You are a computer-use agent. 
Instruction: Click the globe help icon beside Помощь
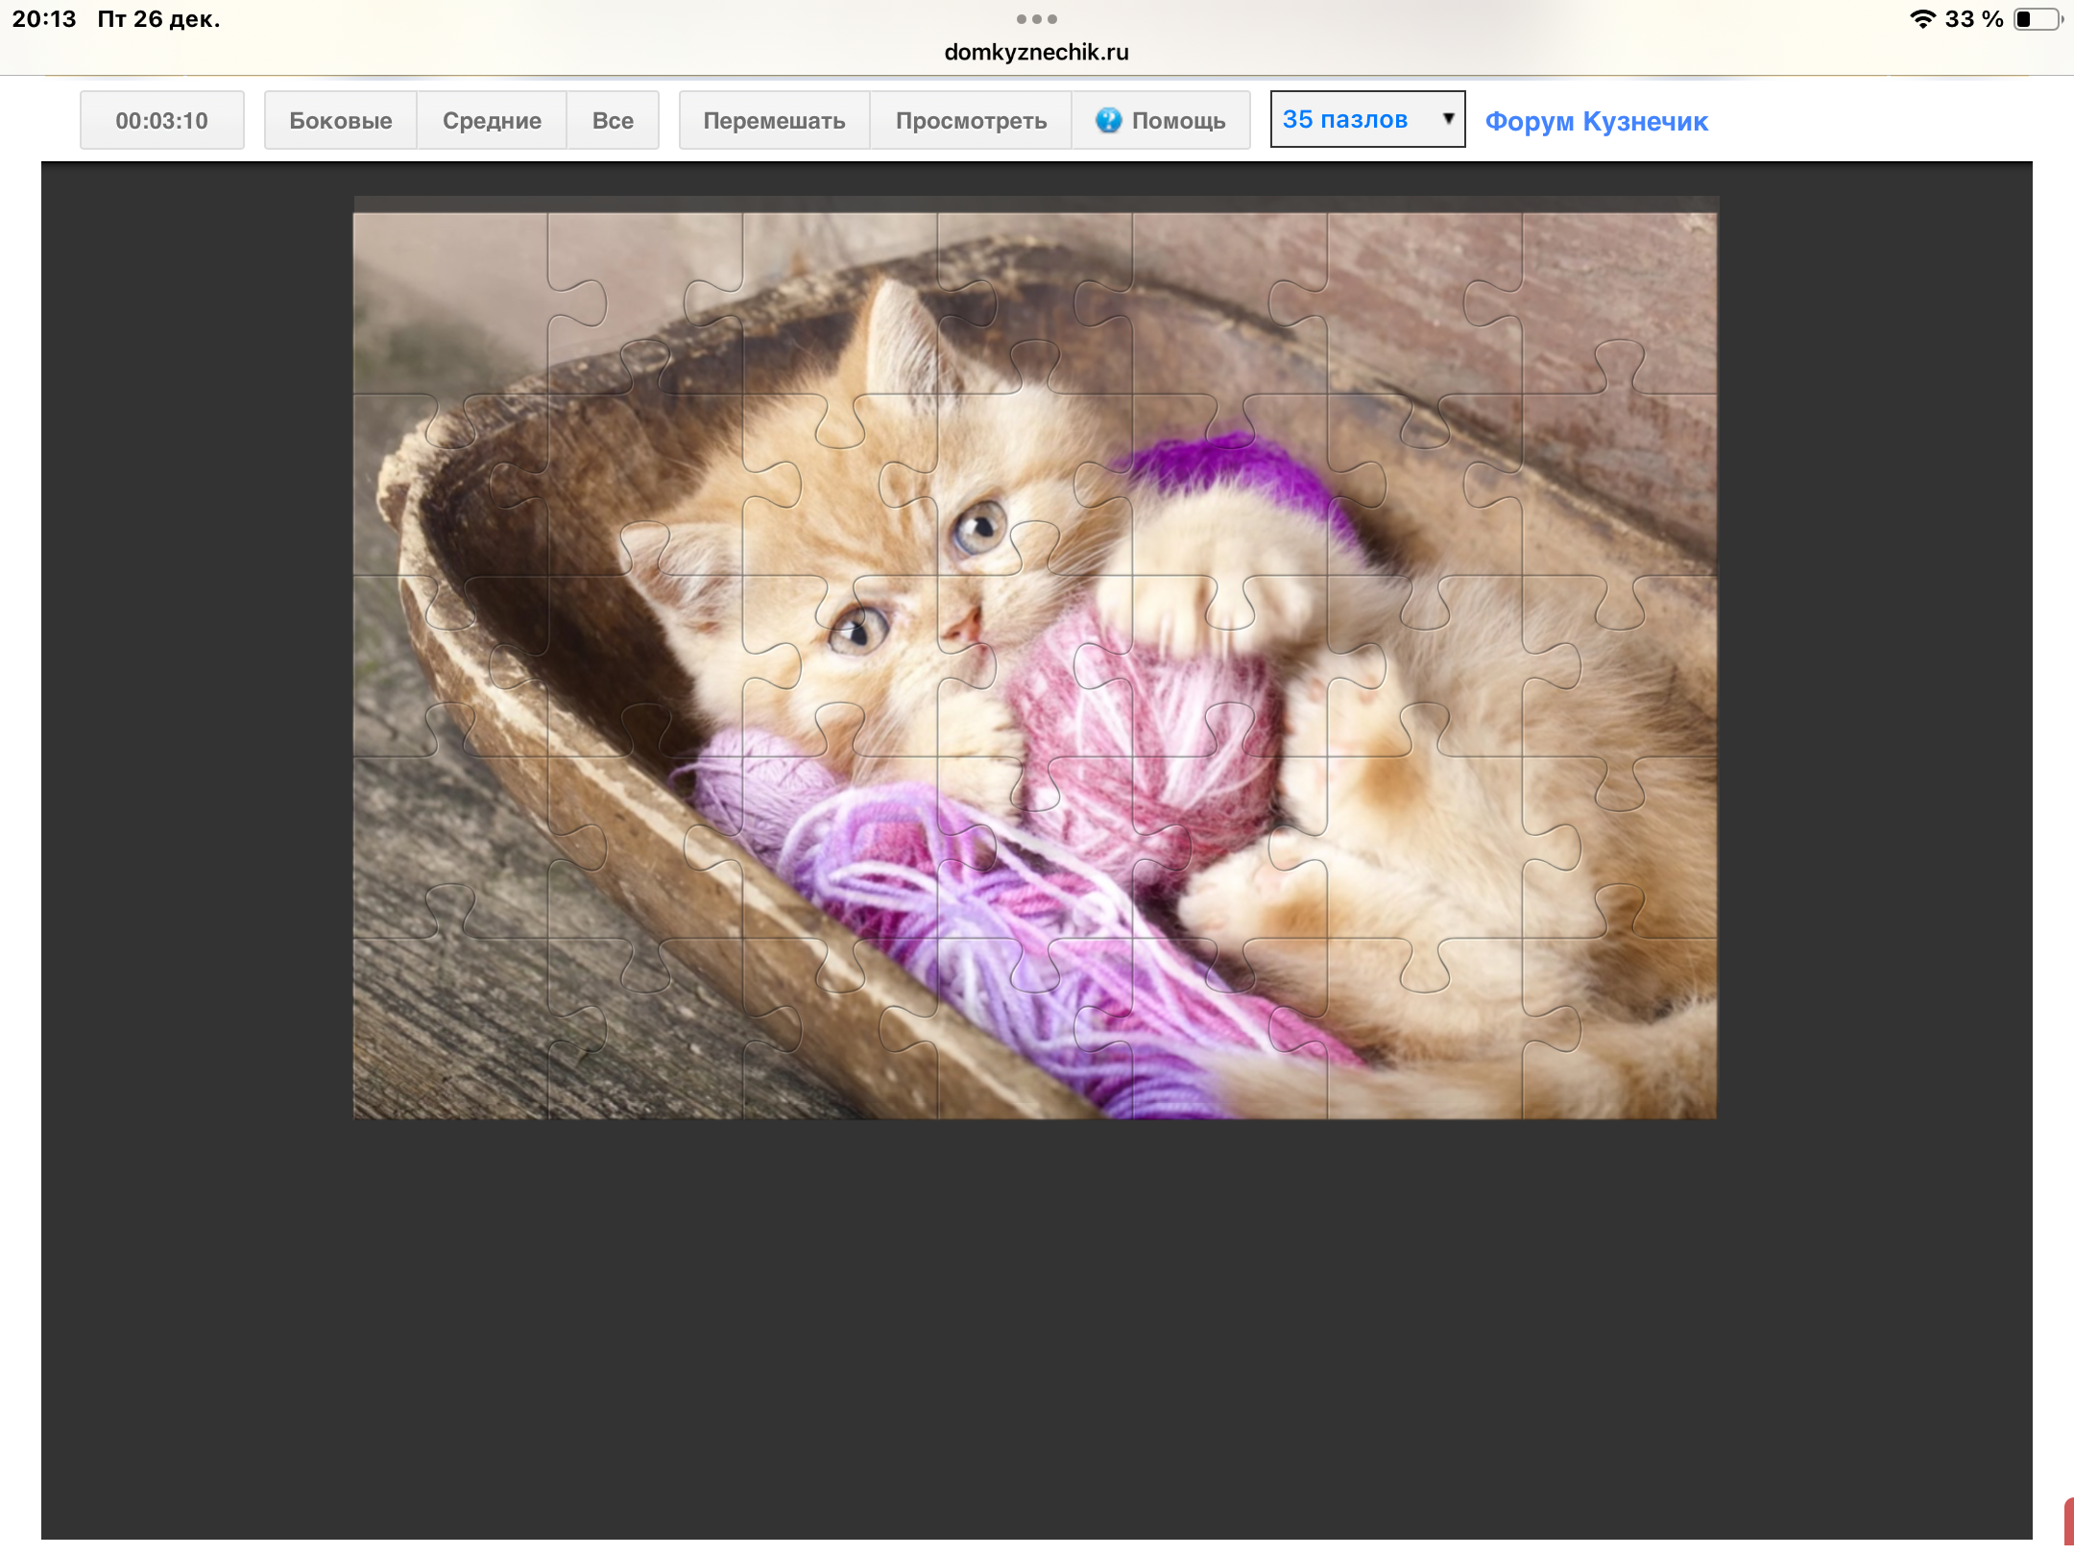click(1108, 120)
